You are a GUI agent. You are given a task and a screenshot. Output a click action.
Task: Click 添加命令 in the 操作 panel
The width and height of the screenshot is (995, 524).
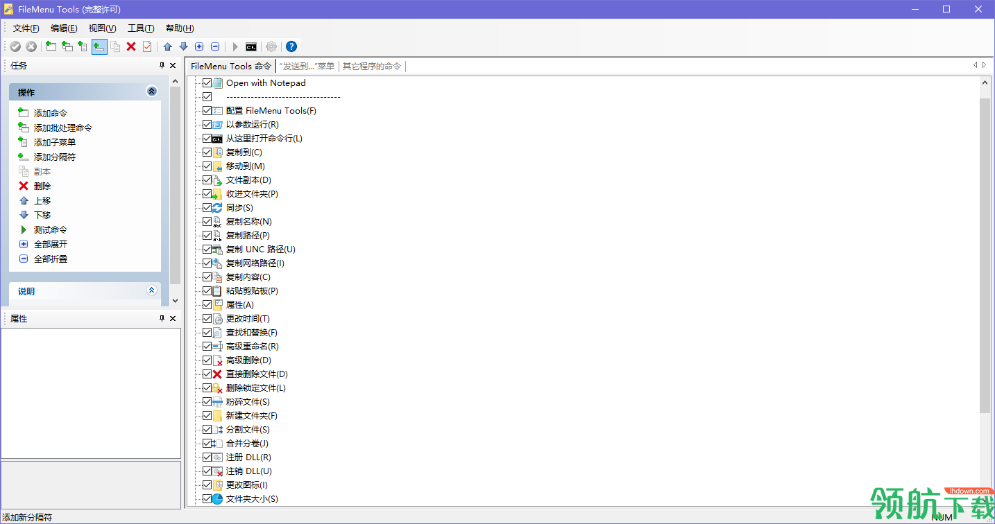tap(51, 113)
